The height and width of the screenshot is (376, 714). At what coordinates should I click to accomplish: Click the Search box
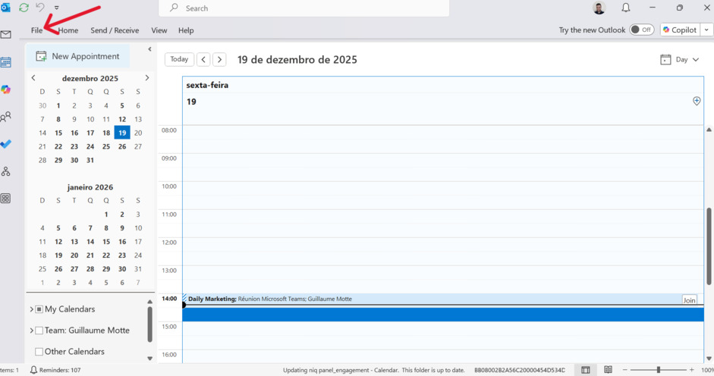pyautogui.click(x=304, y=8)
